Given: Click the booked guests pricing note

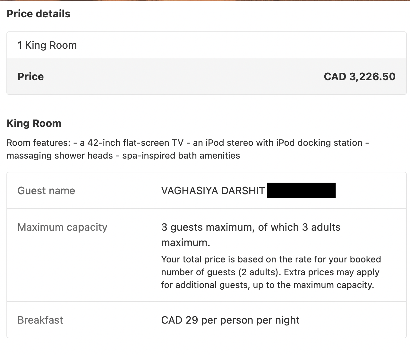Looking at the screenshot, I should (x=271, y=272).
